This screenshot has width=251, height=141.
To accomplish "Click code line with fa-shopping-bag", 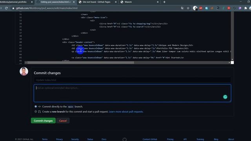I will click(x=133, y=23).
